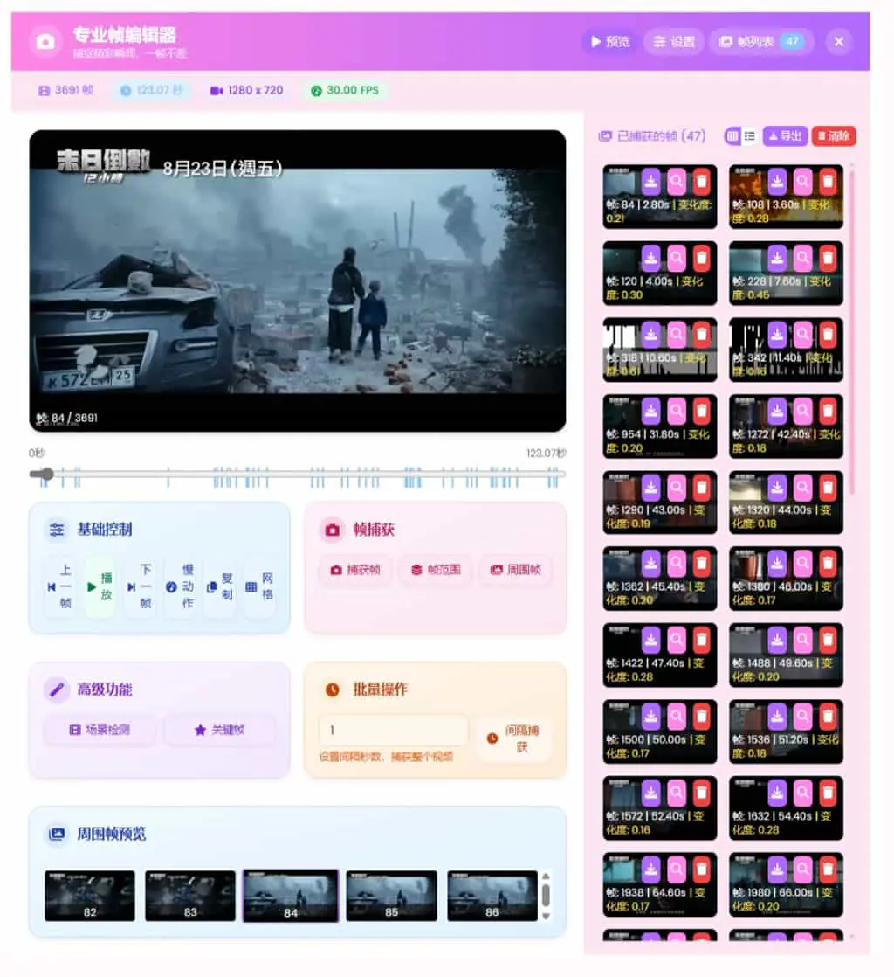
Task: Click the green 播放 play button
Action: pos(100,586)
